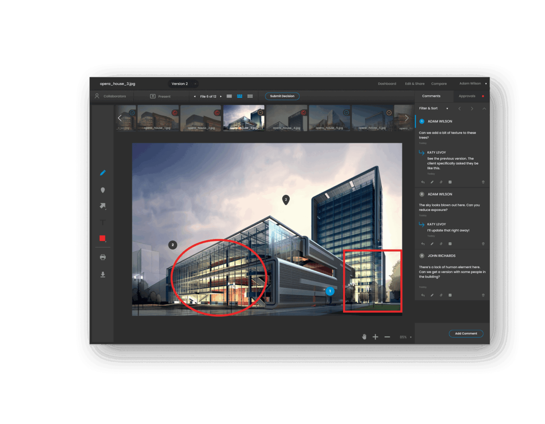This screenshot has height=424, width=545.
Task: Open the Version 2 dropdown
Action: pos(183,84)
